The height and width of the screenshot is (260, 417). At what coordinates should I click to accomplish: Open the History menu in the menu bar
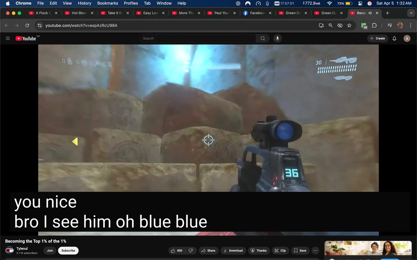(x=84, y=3)
